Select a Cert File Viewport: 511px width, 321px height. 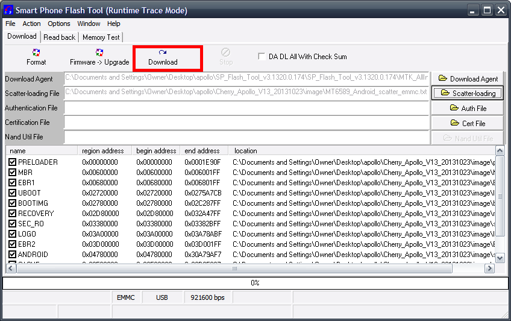click(x=468, y=123)
